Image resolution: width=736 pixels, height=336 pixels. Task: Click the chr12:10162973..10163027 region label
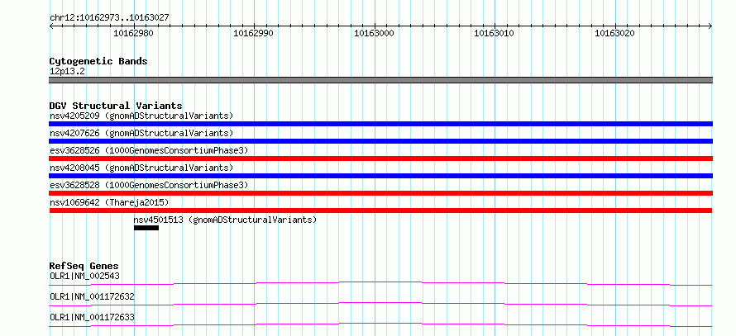pos(109,18)
